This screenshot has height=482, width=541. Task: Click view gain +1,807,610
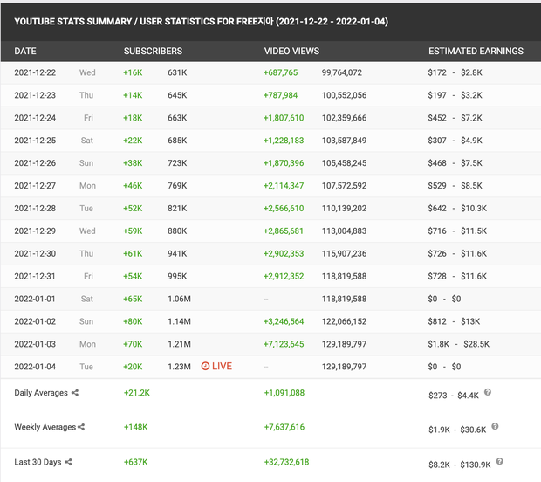click(284, 118)
